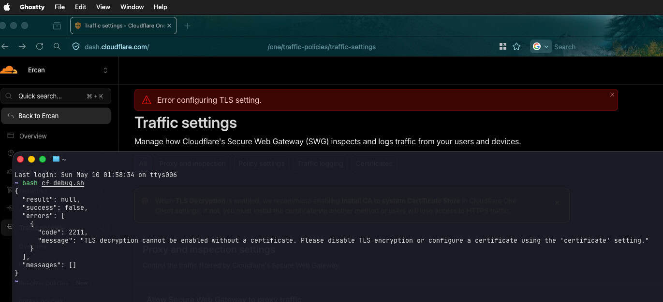Expand the Ercan account switcher
This screenshot has height=302, width=663.
coord(105,70)
